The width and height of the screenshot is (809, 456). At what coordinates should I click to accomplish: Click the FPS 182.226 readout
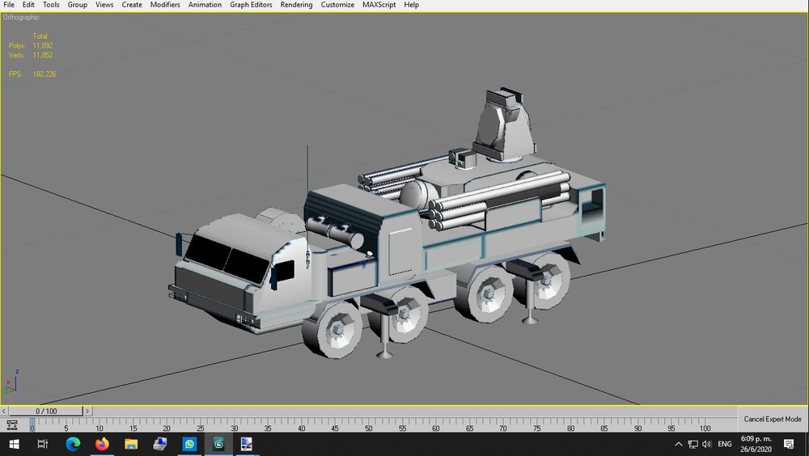pos(32,74)
